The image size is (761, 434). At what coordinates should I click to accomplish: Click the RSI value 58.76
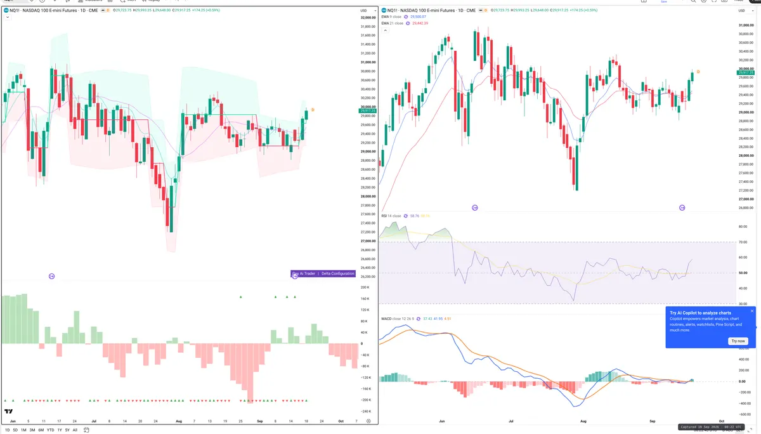point(415,216)
